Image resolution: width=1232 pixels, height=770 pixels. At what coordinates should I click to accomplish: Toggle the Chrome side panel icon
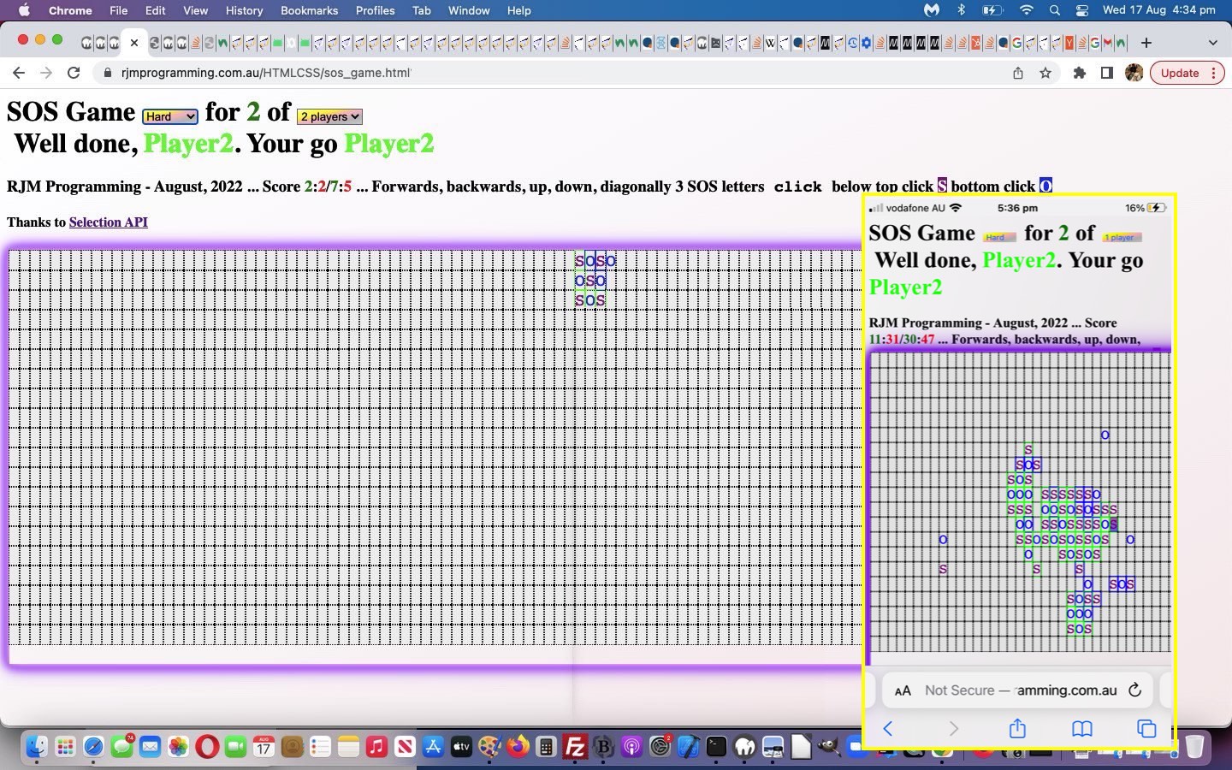click(x=1107, y=73)
